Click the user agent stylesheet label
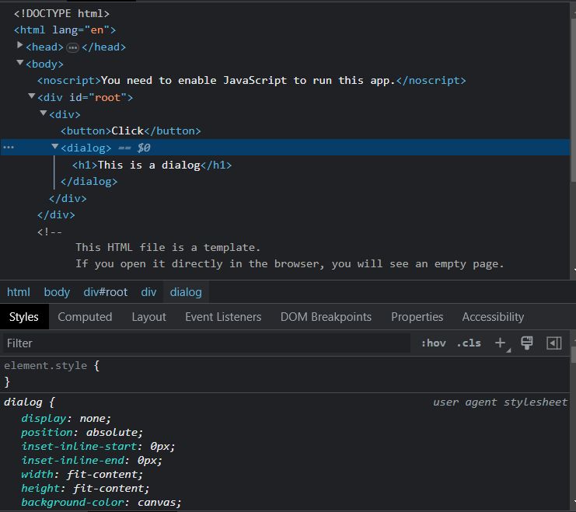576x512 pixels. click(500, 402)
